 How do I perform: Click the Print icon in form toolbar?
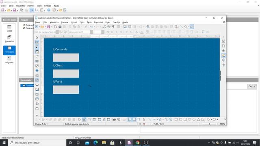(x=60, y=27)
